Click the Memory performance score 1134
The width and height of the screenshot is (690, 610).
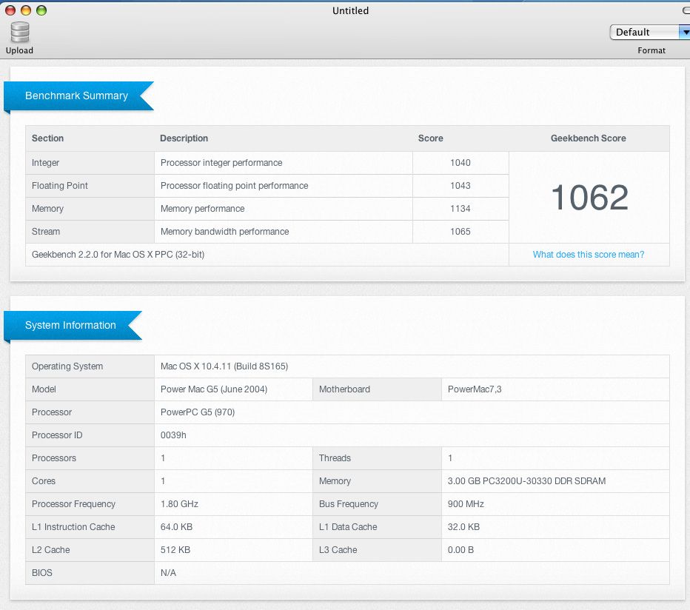click(x=460, y=209)
